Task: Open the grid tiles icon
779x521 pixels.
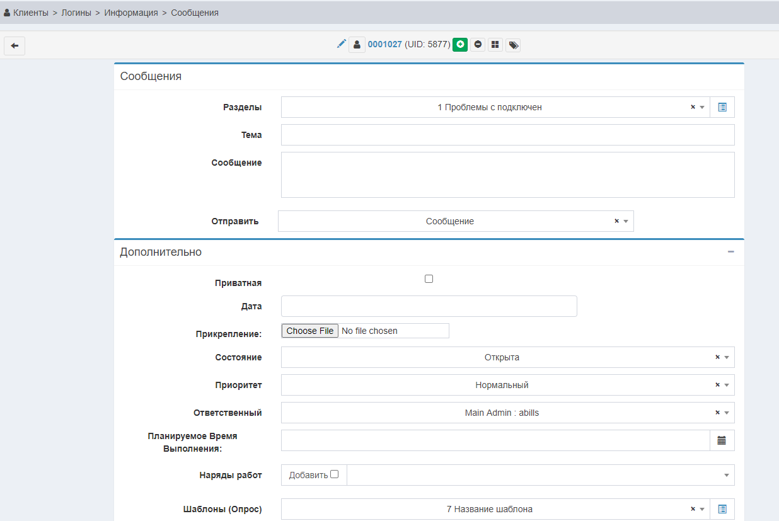Action: [495, 45]
